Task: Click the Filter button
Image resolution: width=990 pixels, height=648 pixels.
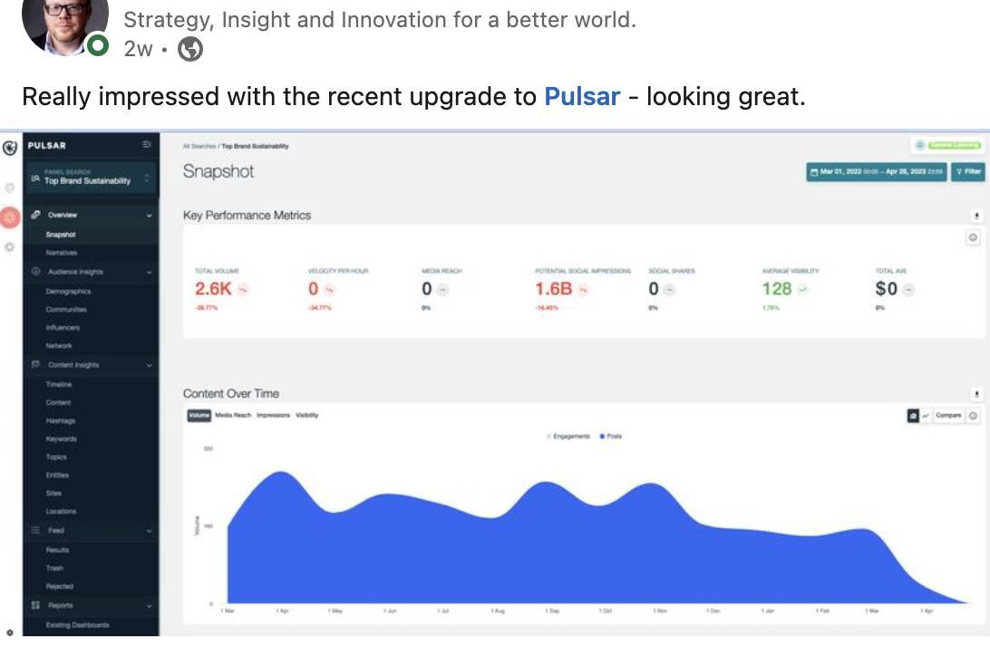Action: pyautogui.click(x=967, y=171)
